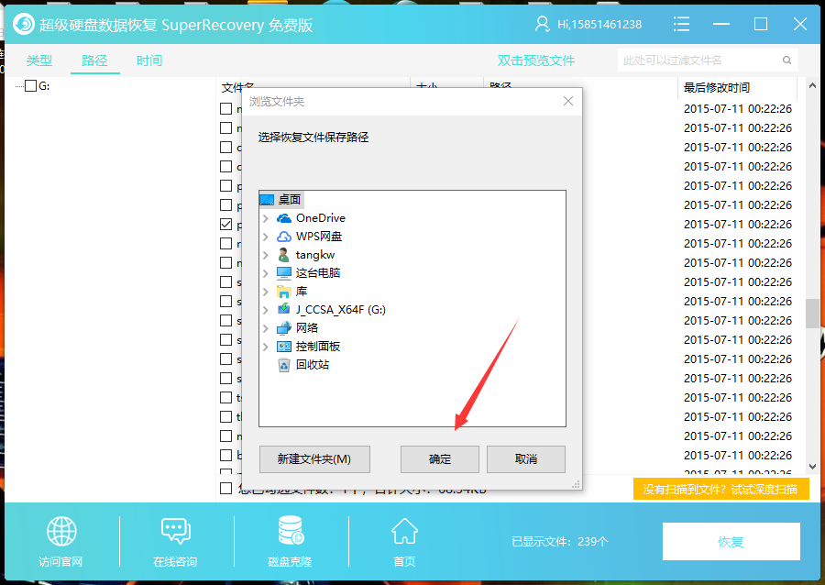This screenshot has width=825, height=585.
Task: Click the Hi,15851461238 account name
Action: coord(599,24)
